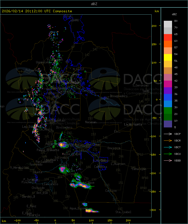The width and height of the screenshot is (188, 224).
Task: Click the 150 tick label on vertical axis
Action: click(154, 44)
